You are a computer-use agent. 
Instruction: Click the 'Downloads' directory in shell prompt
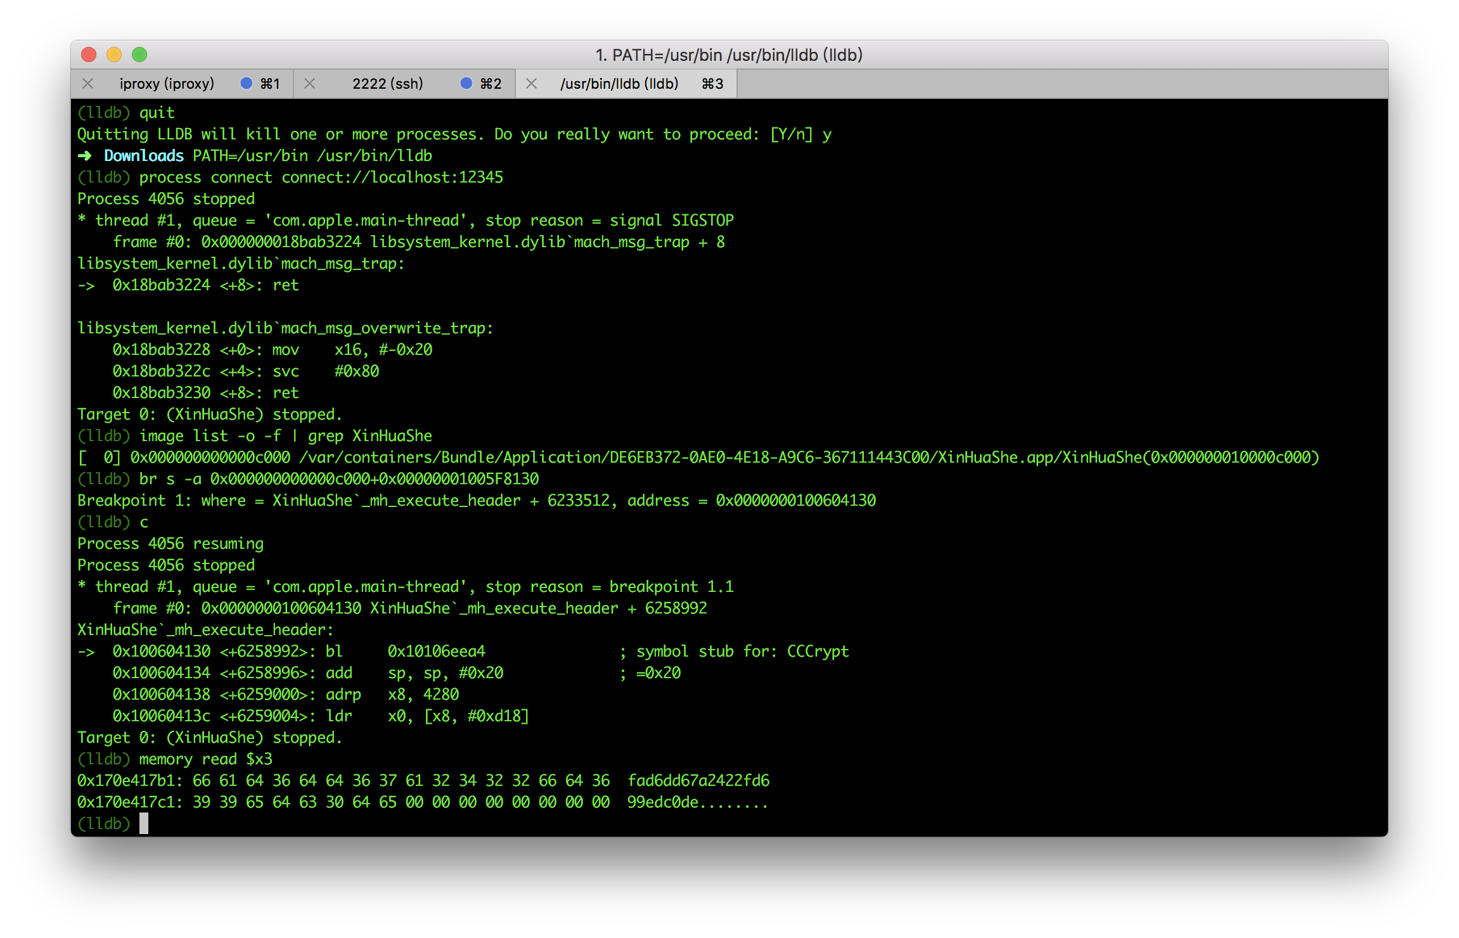click(x=144, y=155)
